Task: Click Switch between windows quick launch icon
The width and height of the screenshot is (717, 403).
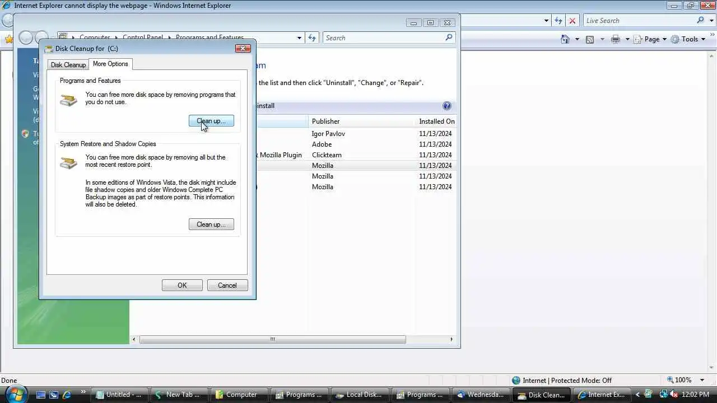Action: click(x=54, y=395)
